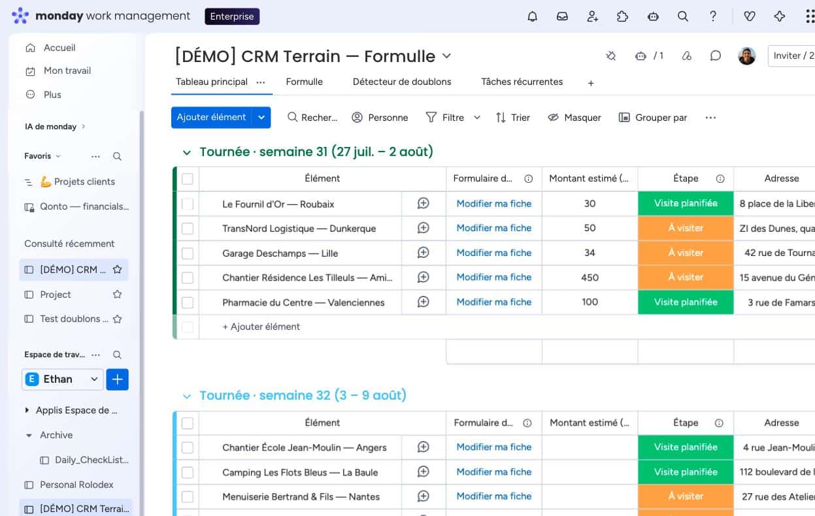Open the board discussion speech bubble
The height and width of the screenshot is (516, 815).
[x=716, y=56]
